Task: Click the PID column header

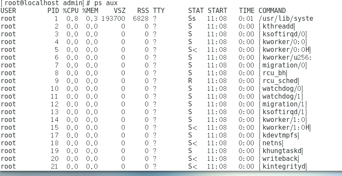Action: pos(53,11)
